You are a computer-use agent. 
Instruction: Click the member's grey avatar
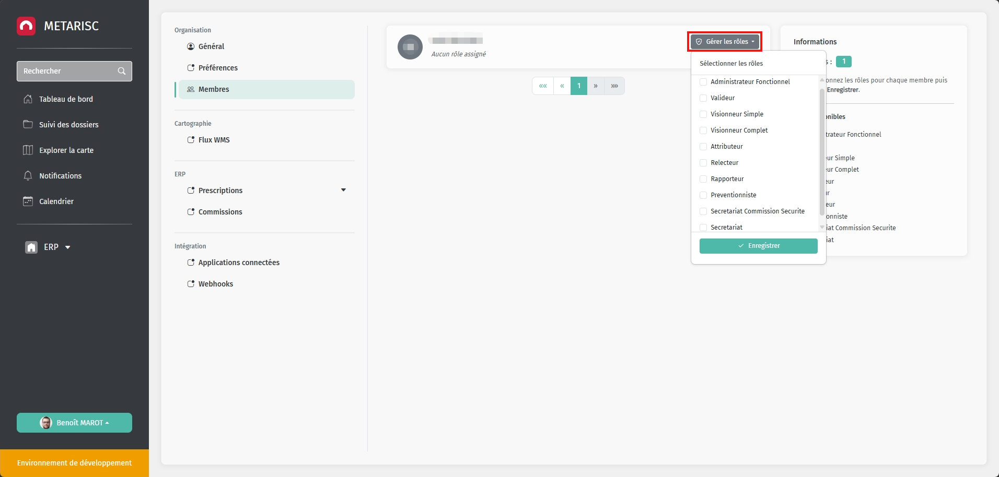(410, 47)
